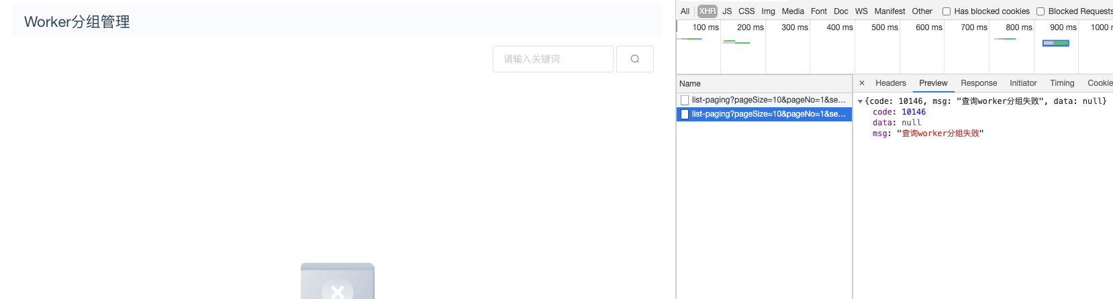Viewport: 1113px width, 299px height.
Task: Click the data: null line
Action: click(x=897, y=123)
